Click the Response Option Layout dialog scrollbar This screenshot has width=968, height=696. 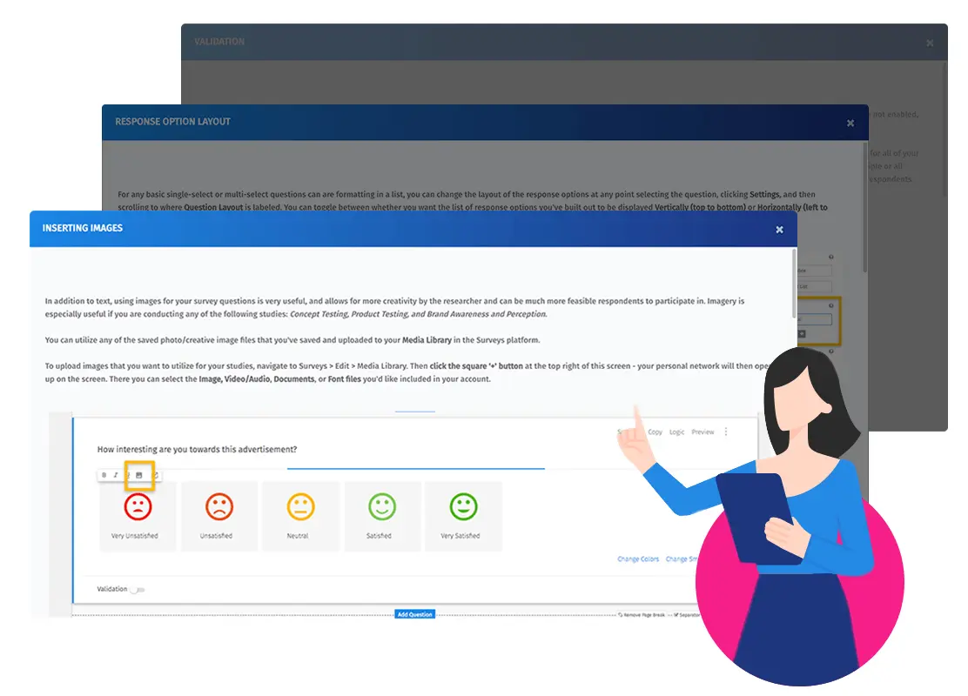[x=865, y=207]
